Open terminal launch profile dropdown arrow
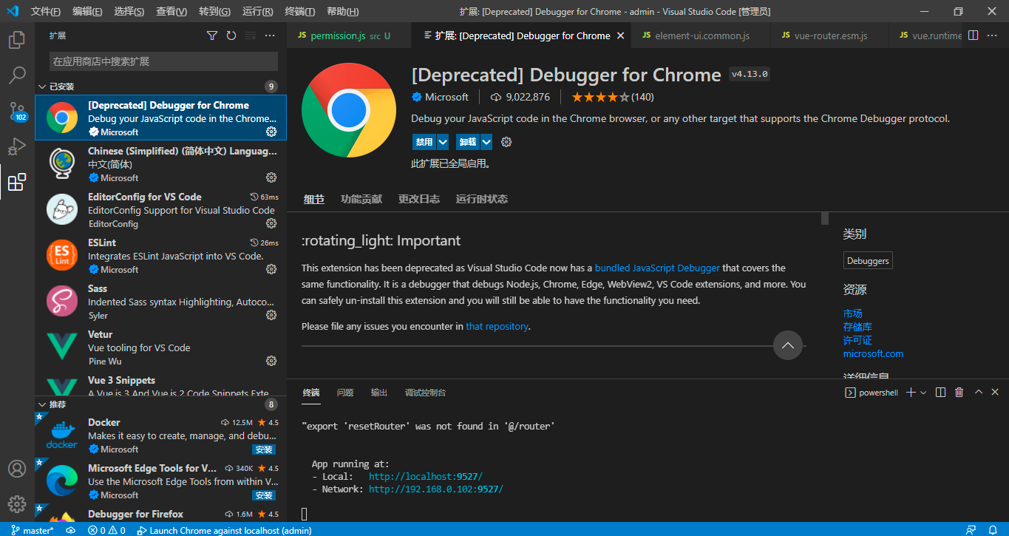1009x536 pixels. point(923,393)
